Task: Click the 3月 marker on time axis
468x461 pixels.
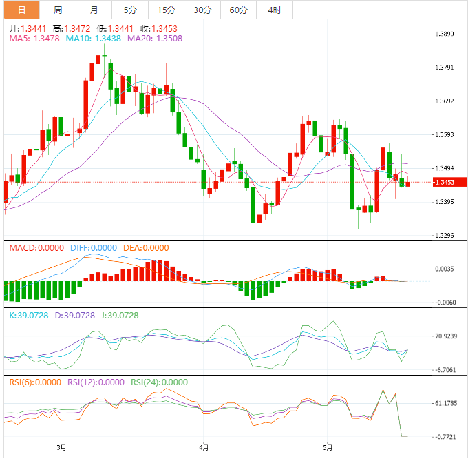Action: (62, 447)
